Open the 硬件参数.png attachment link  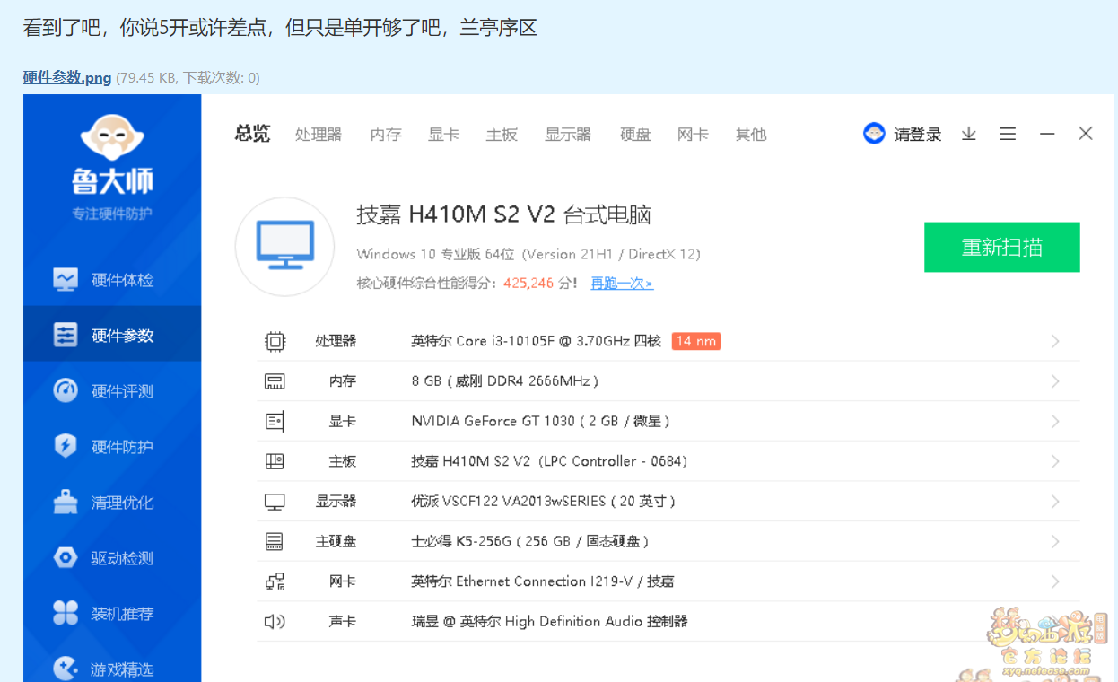coord(67,78)
